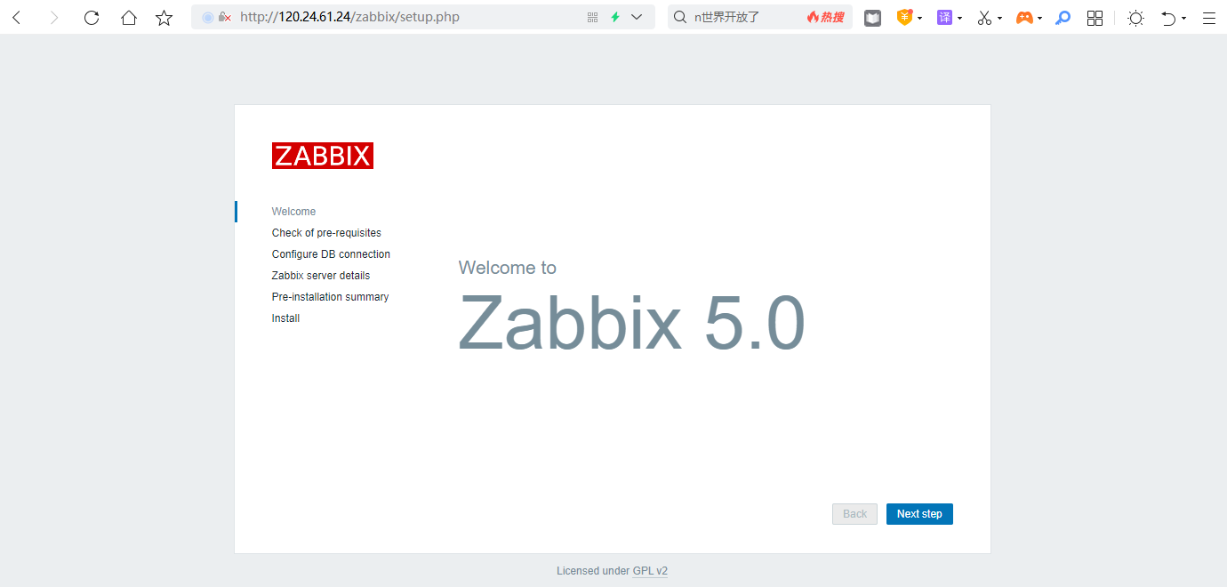This screenshot has width=1227, height=587.
Task: Click the browser back arrow
Action: point(16,18)
